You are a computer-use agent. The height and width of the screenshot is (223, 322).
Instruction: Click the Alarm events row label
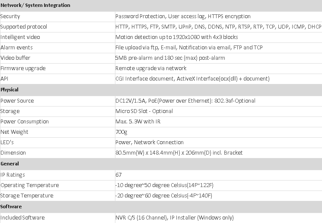coord(17,48)
